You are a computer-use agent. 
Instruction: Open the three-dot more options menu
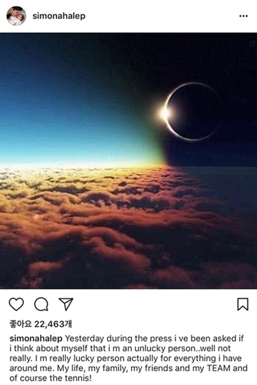click(x=243, y=16)
